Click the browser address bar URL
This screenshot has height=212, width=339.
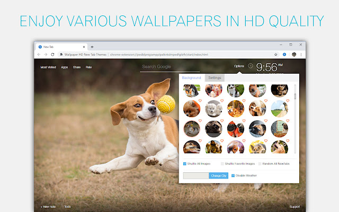159,55
